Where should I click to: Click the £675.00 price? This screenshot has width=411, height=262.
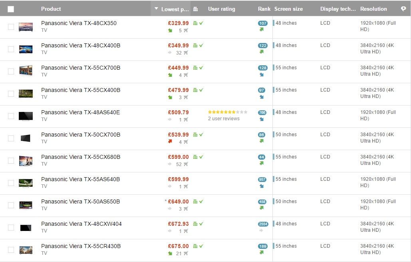tap(178, 246)
